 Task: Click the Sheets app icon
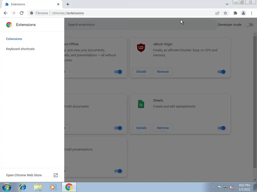(x=141, y=104)
